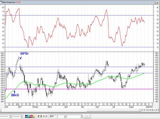
Task: Click the MGNT symbol field
Action: (x=53, y=116)
